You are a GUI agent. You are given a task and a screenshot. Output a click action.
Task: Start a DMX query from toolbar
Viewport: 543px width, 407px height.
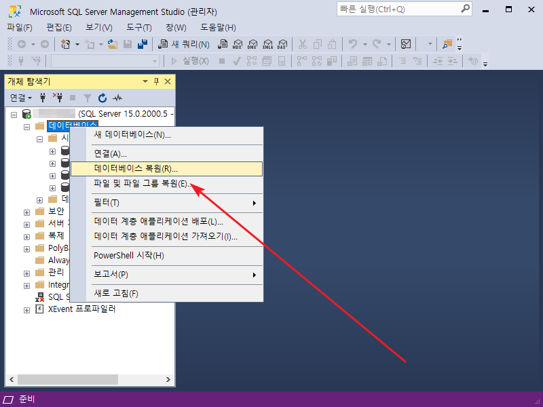252,44
